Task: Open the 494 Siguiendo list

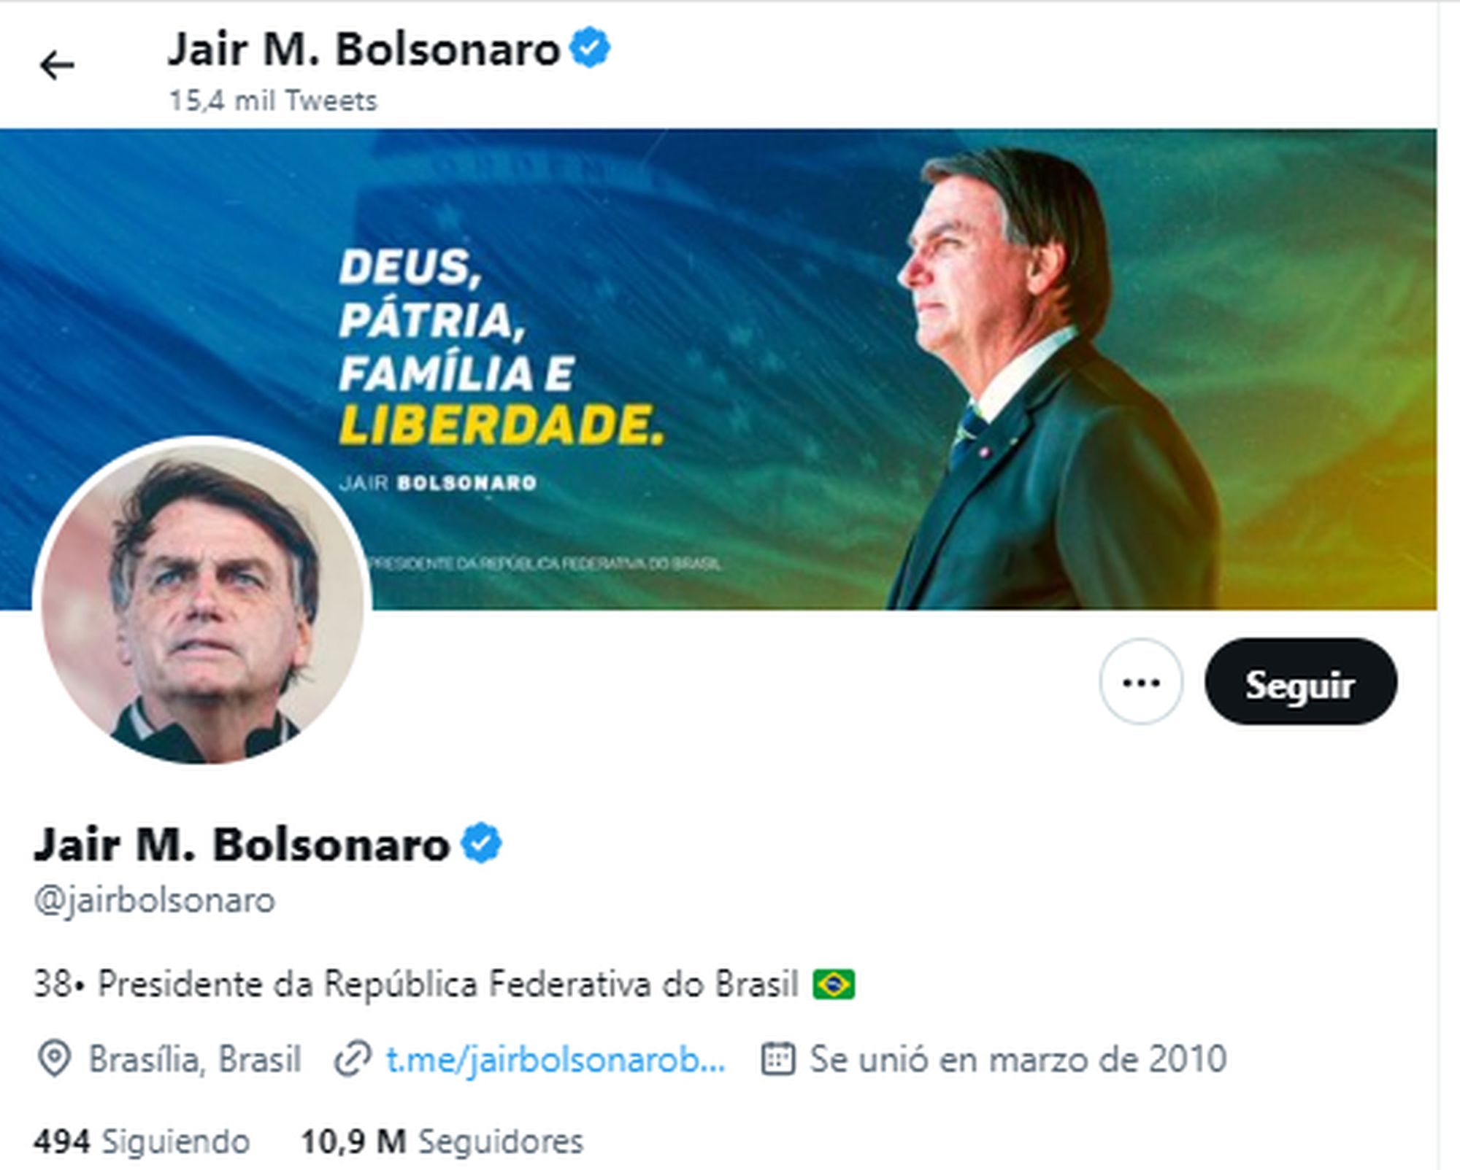Action: point(142,1142)
